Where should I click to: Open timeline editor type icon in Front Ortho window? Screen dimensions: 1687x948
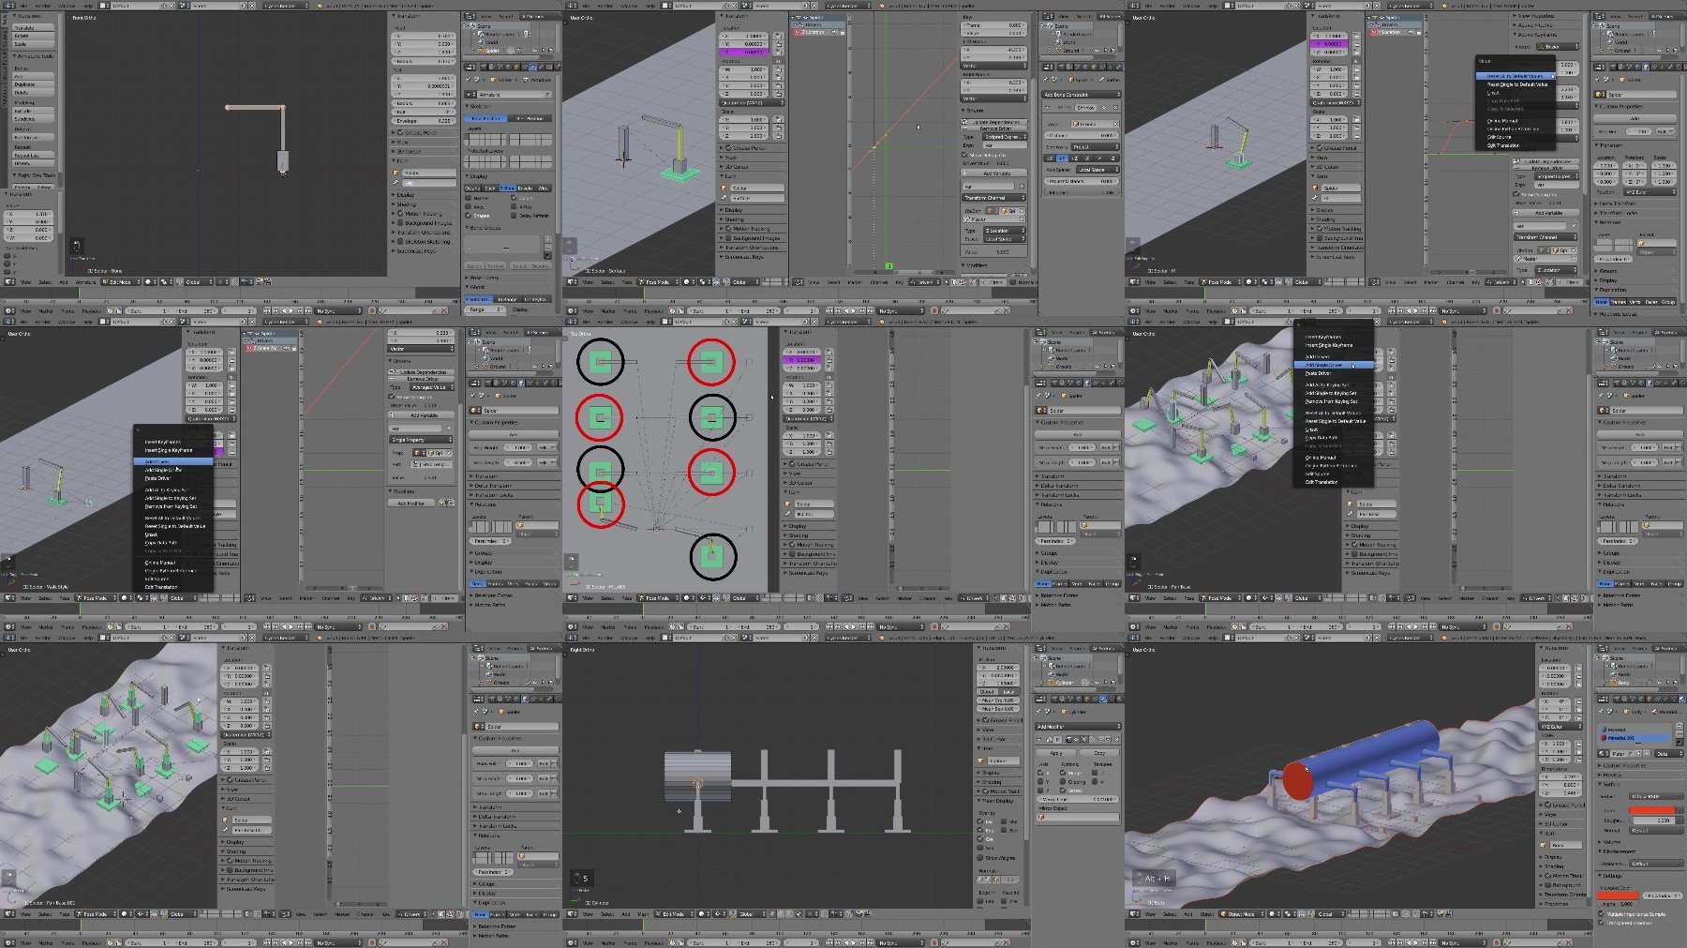click(9, 311)
